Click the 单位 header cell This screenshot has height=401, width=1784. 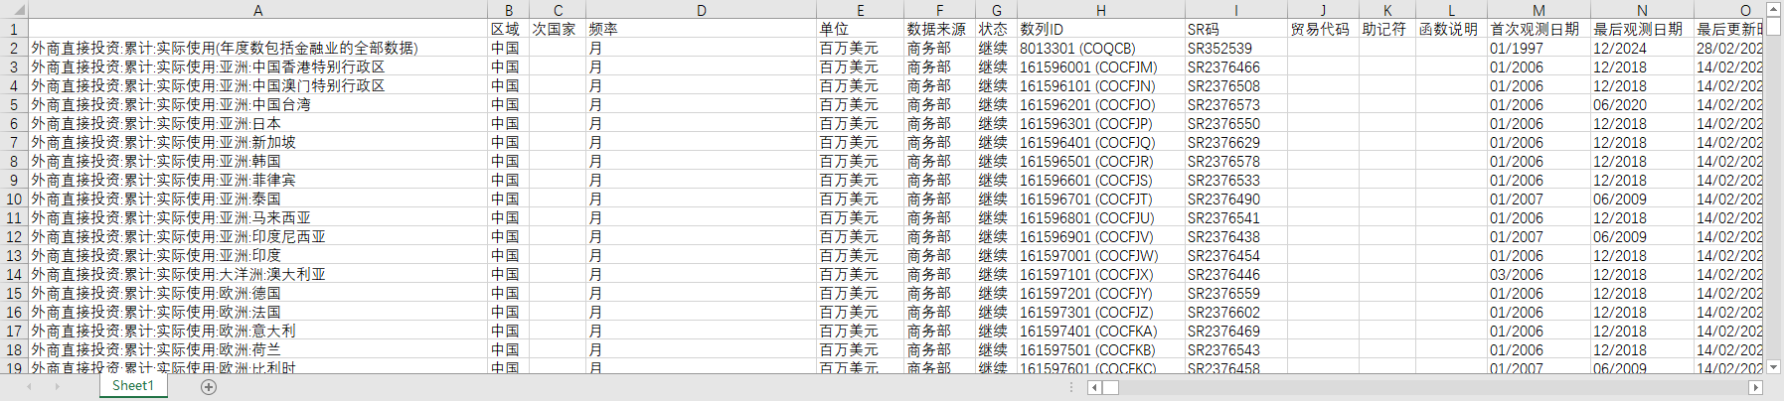861,29
